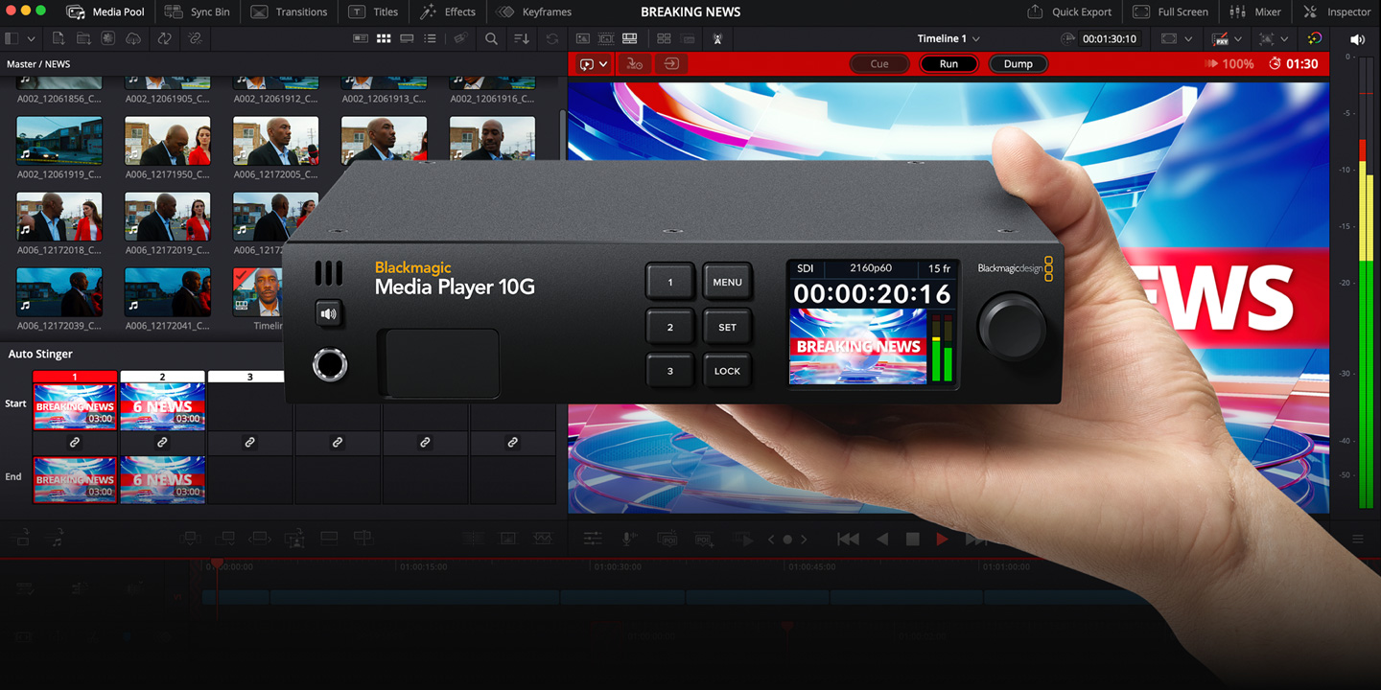Screen dimensions: 1381x690
Task: Toggle link icon under stinger slot 3
Action: pos(249,443)
